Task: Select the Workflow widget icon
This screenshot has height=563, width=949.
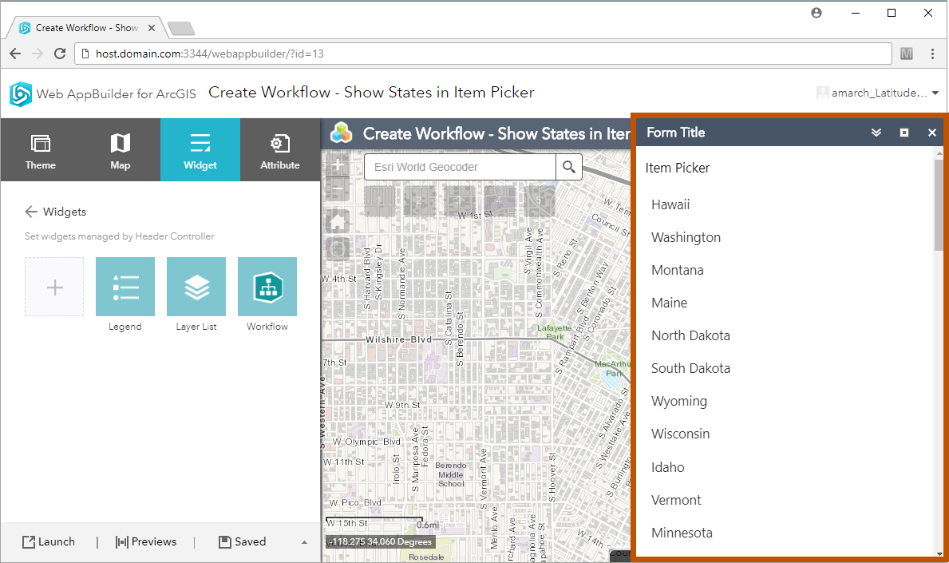Action: (267, 287)
